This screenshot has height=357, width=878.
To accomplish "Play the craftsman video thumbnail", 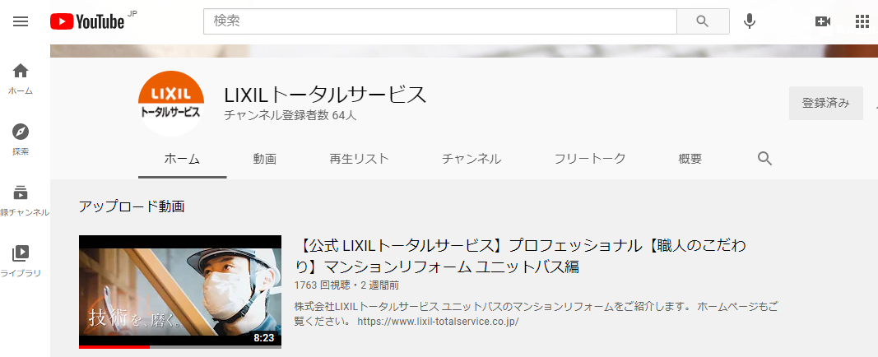I will pyautogui.click(x=179, y=291).
